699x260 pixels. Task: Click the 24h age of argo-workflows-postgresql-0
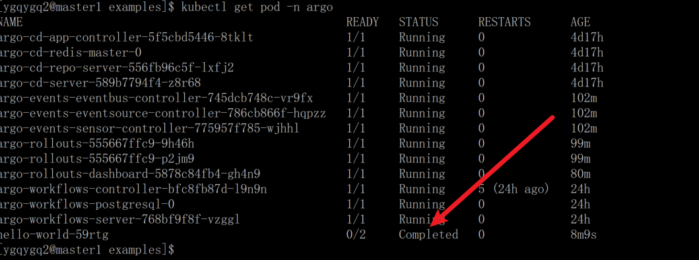click(x=580, y=205)
